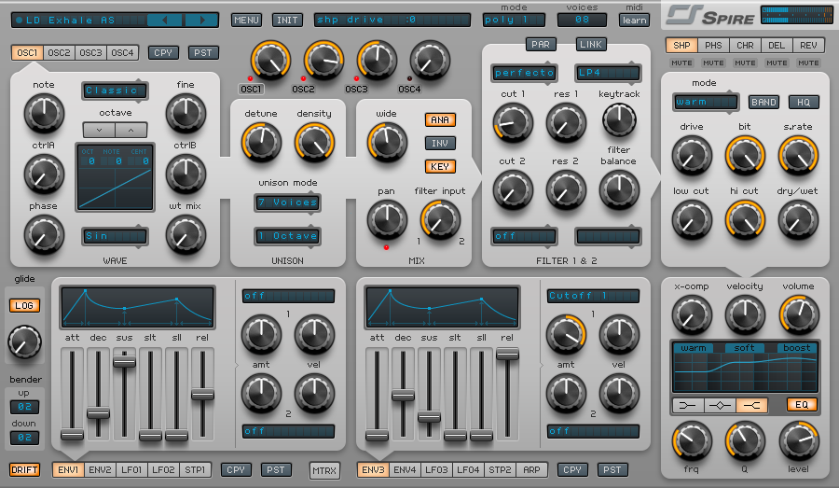Image resolution: width=839 pixels, height=488 pixels.
Task: Select the low shelf EQ shape icon
Action: 688,406
